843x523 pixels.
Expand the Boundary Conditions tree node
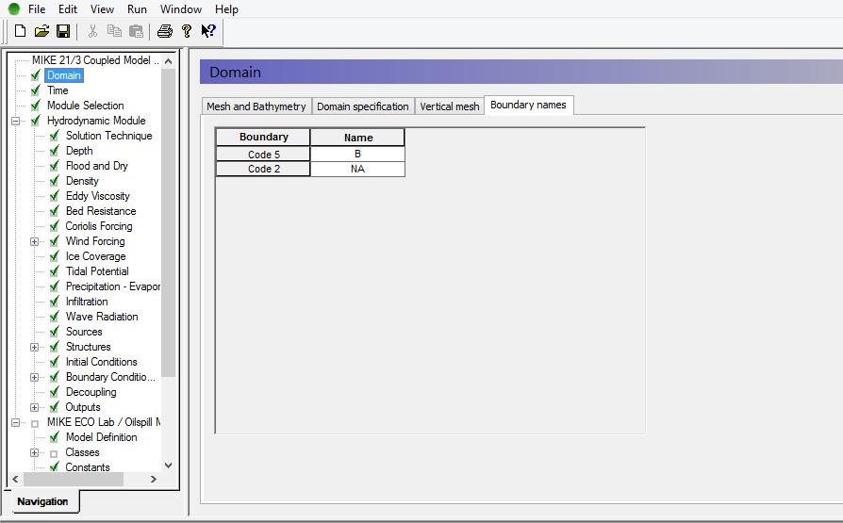34,377
